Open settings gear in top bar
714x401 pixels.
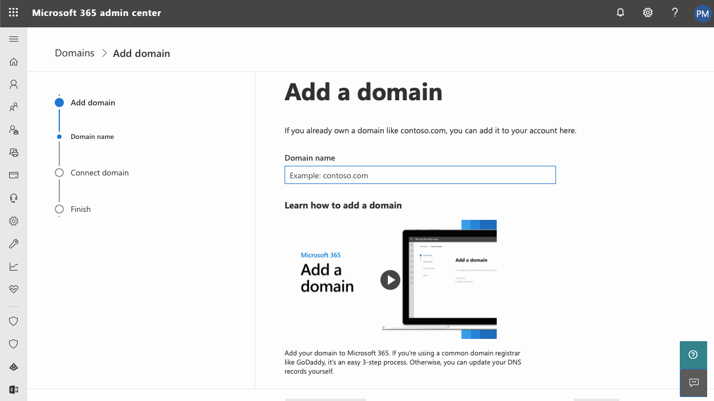(x=648, y=13)
